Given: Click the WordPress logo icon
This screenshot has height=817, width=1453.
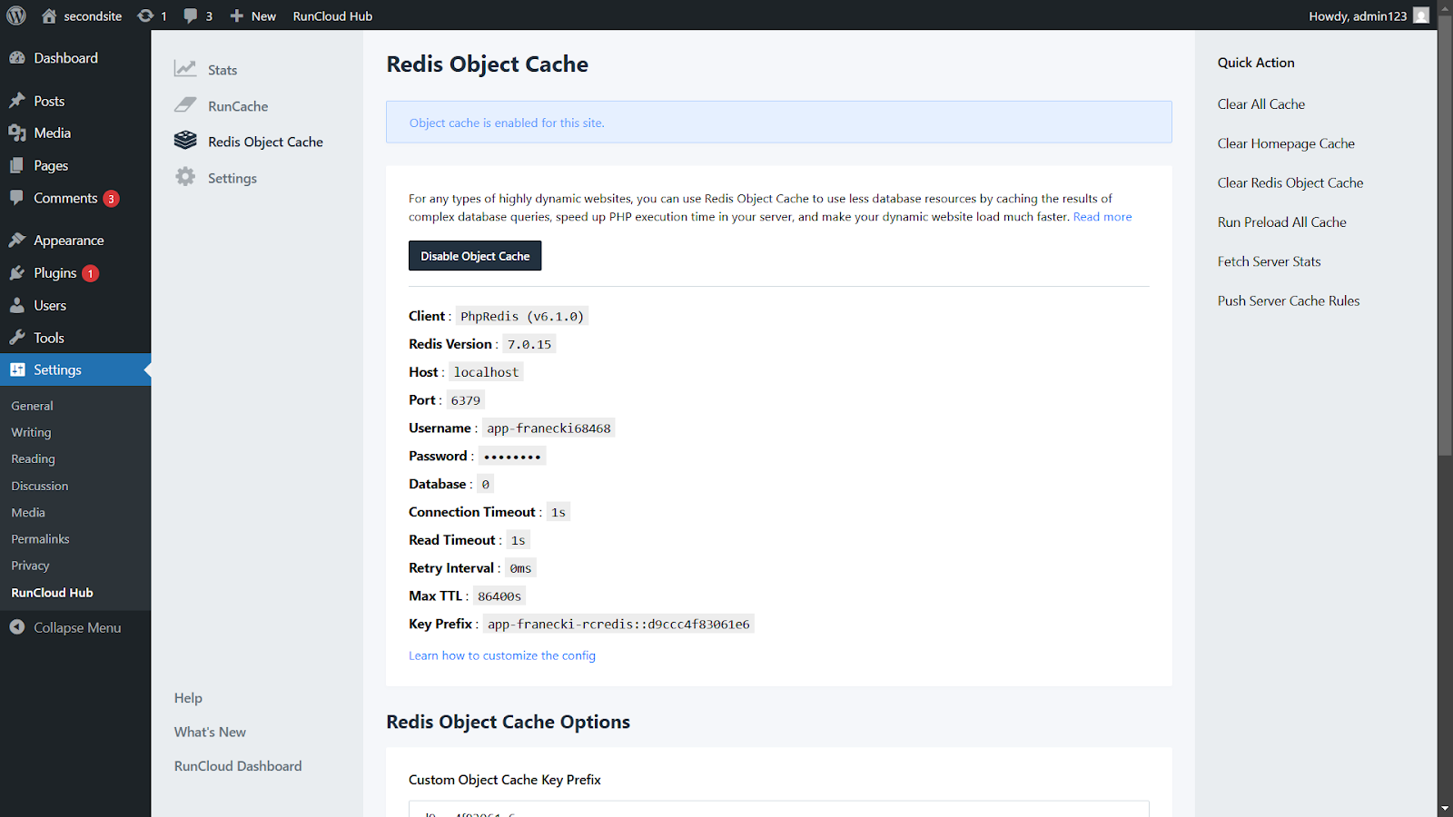Looking at the screenshot, I should 16,15.
